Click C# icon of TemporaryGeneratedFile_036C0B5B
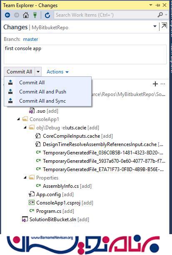The image size is (172, 255). [x=38, y=152]
